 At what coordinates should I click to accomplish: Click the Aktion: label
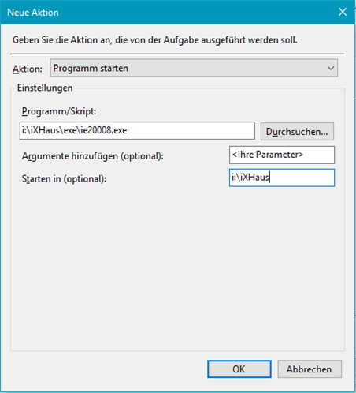pyautogui.click(x=28, y=69)
